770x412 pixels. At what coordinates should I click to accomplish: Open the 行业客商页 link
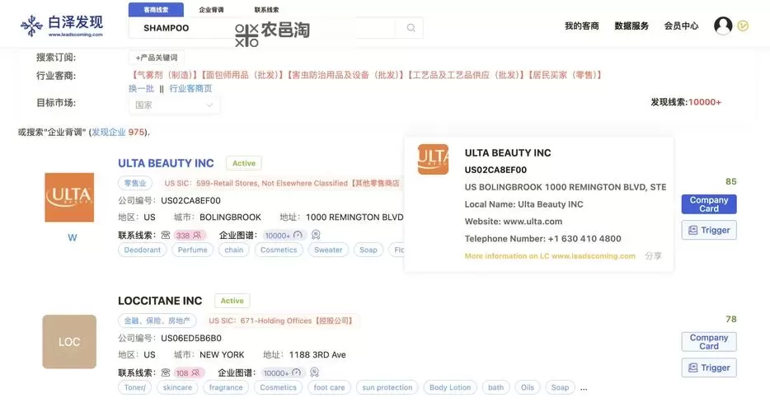click(x=190, y=88)
